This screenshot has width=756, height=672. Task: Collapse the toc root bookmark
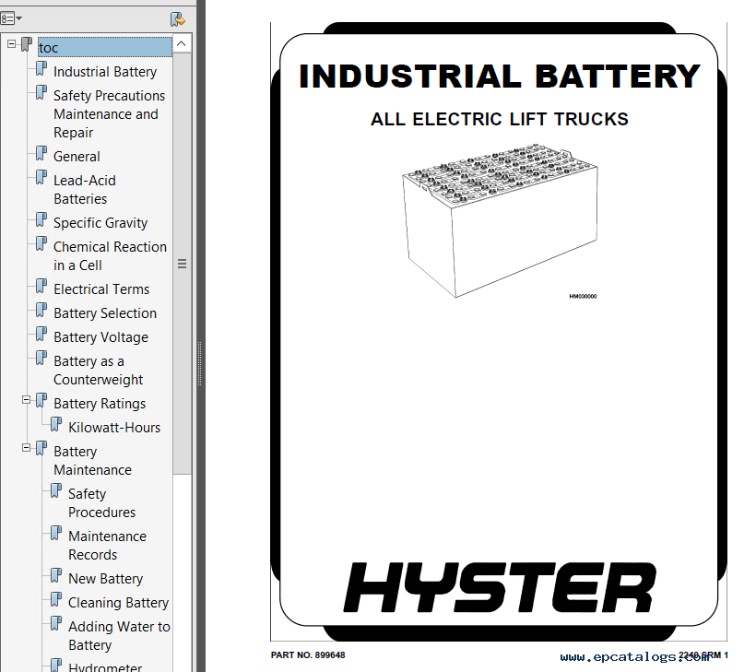12,44
